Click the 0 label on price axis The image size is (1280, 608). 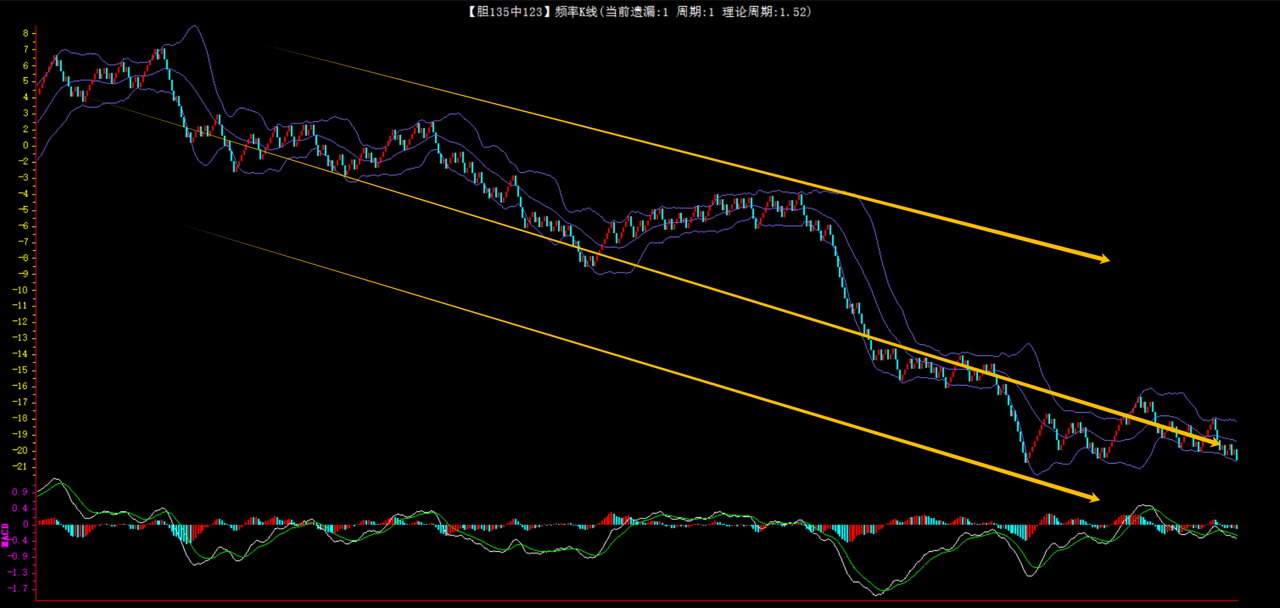coord(26,145)
